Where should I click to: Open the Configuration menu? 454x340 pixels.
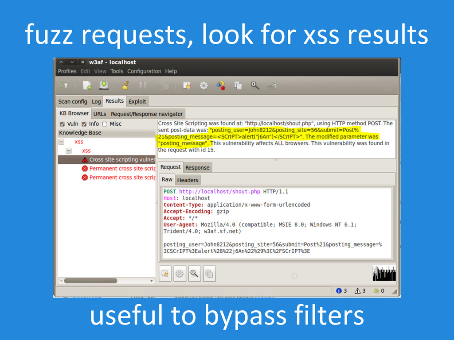coord(144,71)
